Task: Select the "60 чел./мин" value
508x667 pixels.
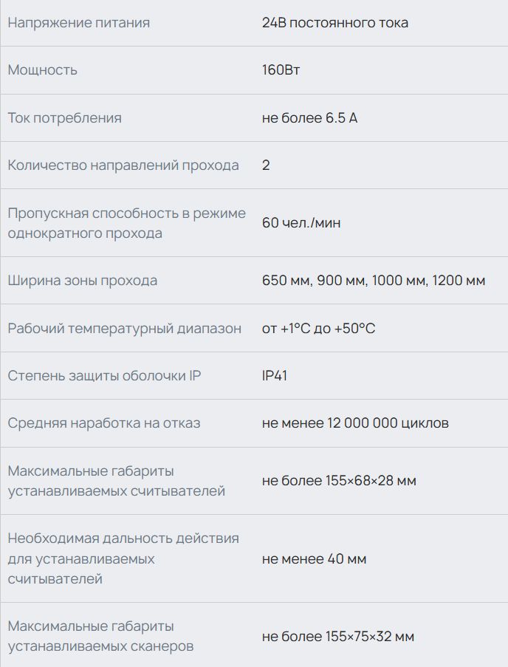Action: tap(301, 223)
